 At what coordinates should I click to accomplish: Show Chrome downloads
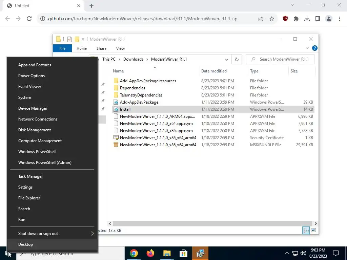tap(307, 19)
